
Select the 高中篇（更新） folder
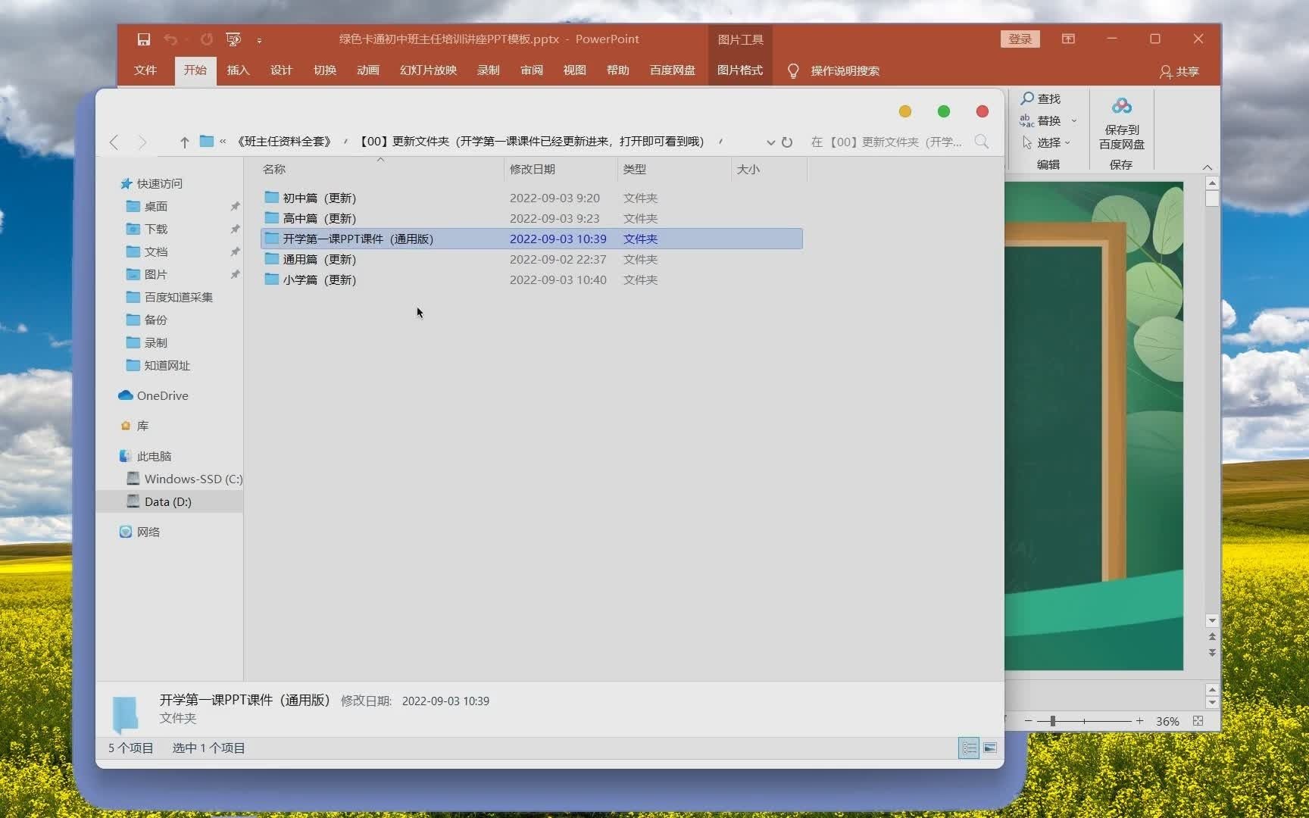[x=531, y=218]
